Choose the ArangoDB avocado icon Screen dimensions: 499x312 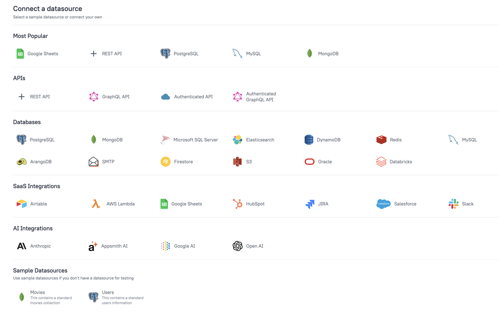[x=21, y=161]
